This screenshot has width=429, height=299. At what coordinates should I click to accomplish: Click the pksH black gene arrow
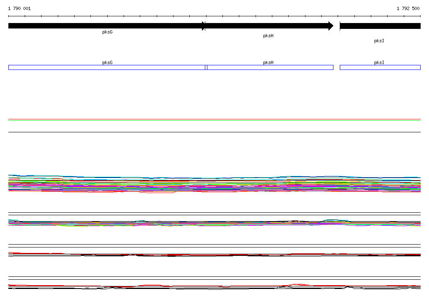pyautogui.click(x=269, y=26)
